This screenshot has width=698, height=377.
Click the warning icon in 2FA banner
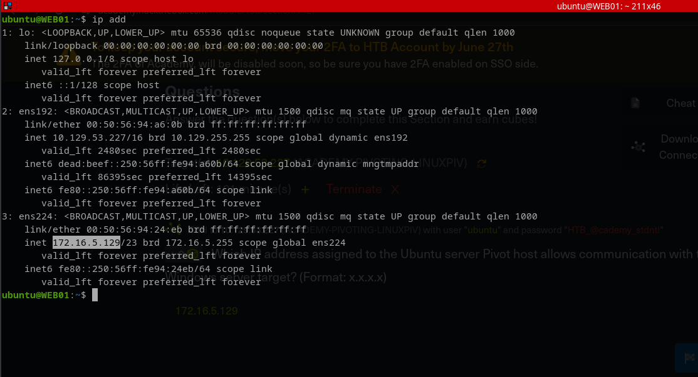click(73, 58)
